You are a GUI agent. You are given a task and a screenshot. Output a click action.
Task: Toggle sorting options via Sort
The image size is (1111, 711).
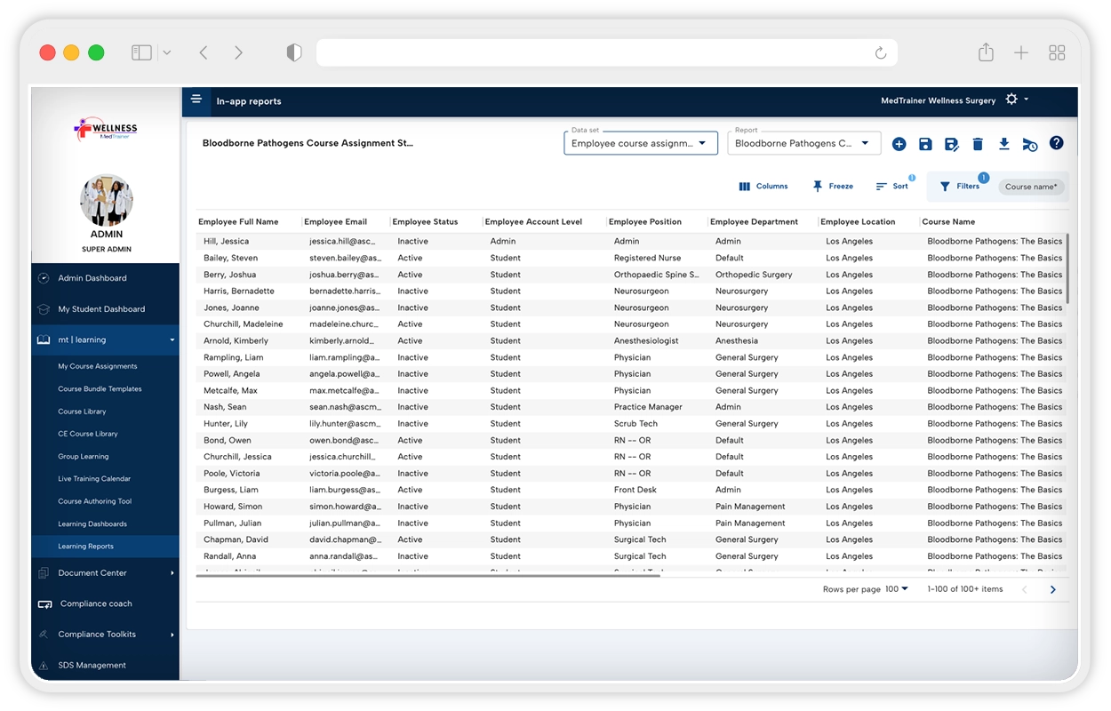coord(893,187)
